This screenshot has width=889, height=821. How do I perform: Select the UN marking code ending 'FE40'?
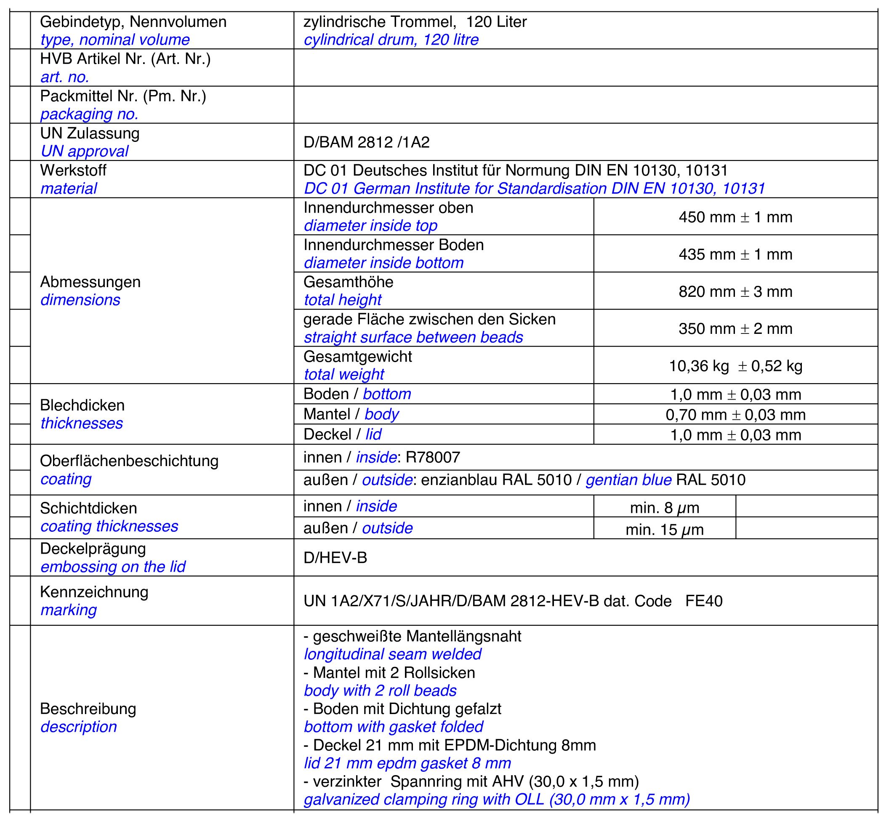[512, 601]
